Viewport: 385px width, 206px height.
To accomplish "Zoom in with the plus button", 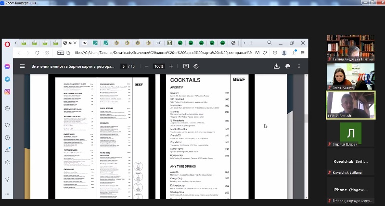I will pyautogui.click(x=171, y=66).
